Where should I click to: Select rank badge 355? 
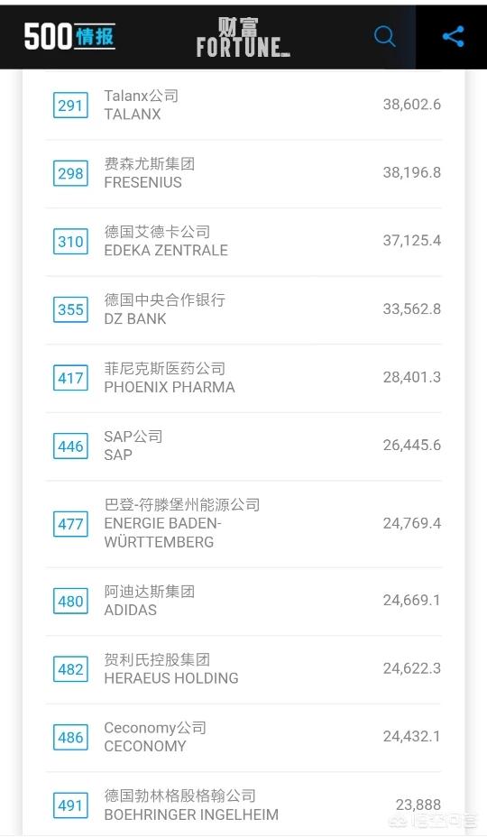70,309
